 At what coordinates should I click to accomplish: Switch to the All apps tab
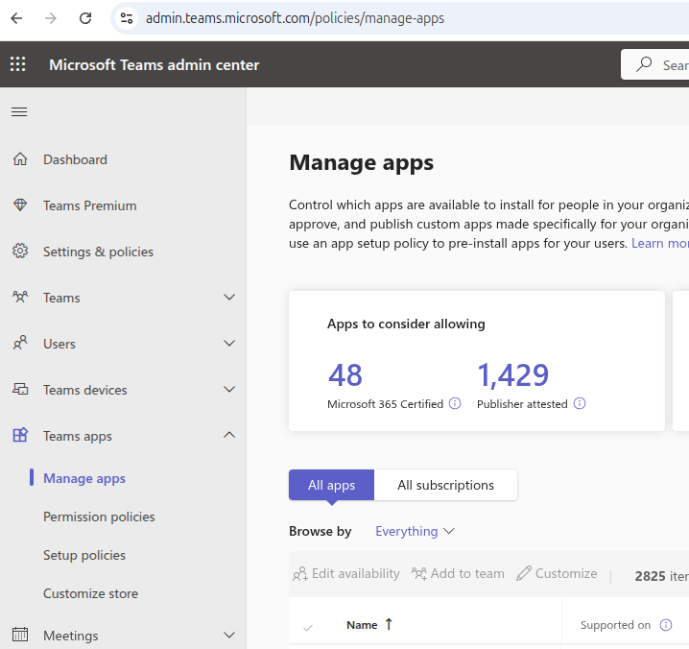(331, 485)
